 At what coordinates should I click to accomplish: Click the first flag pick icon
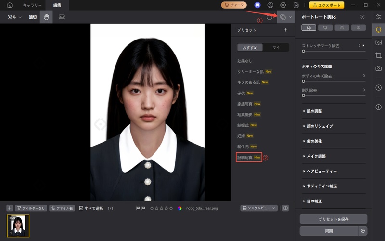point(138,208)
